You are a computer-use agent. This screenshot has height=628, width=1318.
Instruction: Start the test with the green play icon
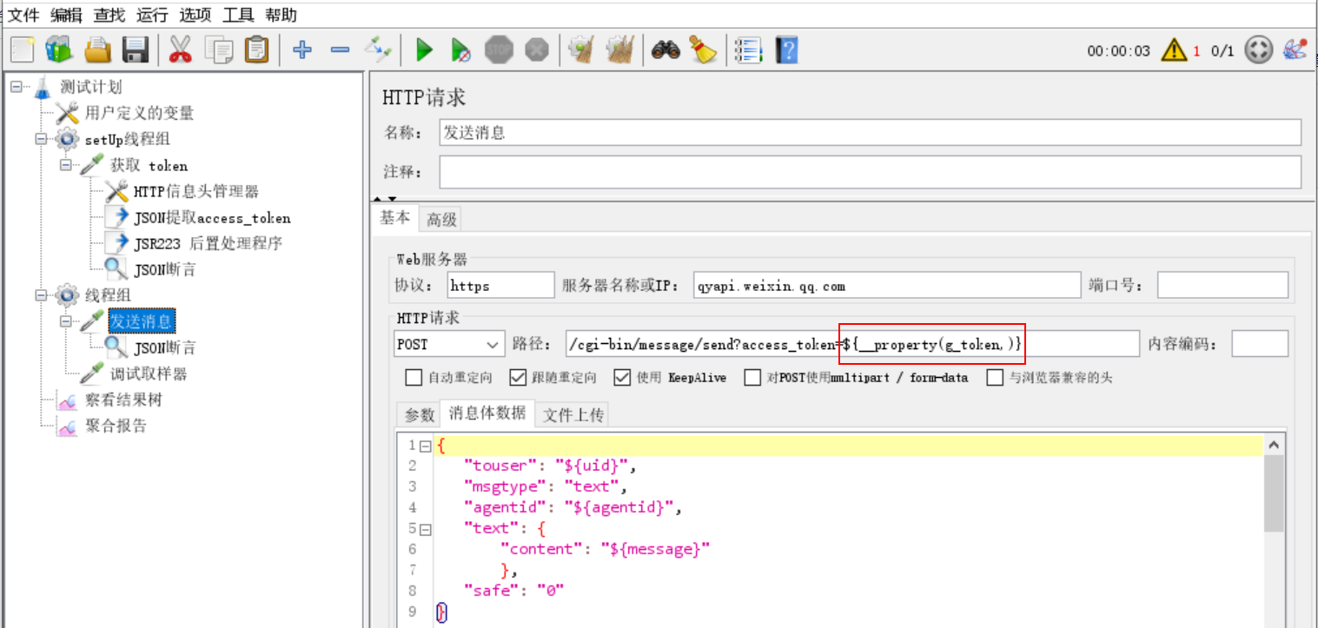coord(424,50)
